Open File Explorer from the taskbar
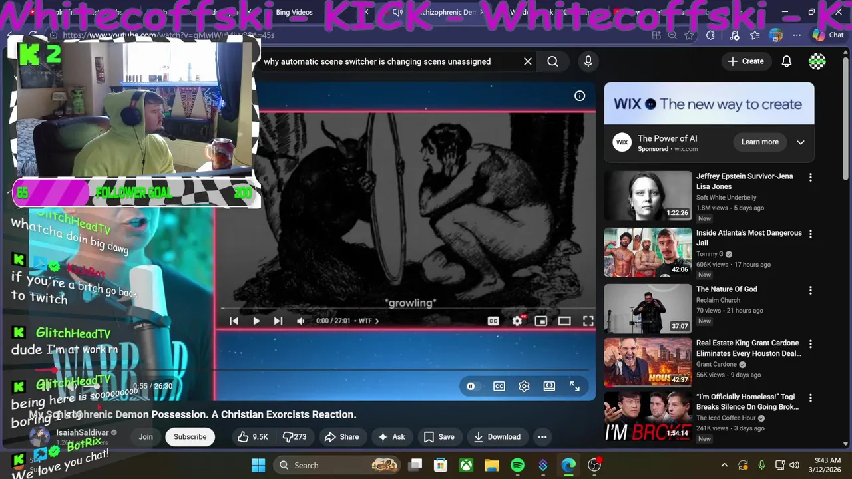The height and width of the screenshot is (479, 852). pos(491,465)
